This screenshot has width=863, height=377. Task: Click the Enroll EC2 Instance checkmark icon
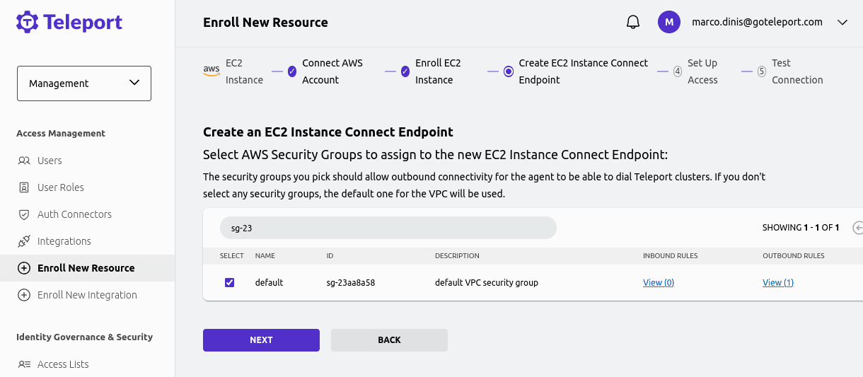coord(405,71)
